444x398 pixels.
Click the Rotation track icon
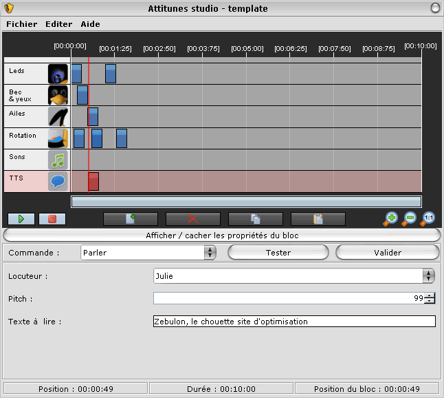[58, 138]
